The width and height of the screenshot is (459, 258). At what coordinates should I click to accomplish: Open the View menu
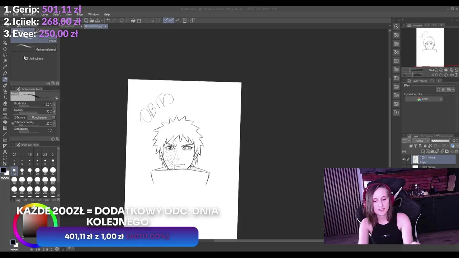68,15
